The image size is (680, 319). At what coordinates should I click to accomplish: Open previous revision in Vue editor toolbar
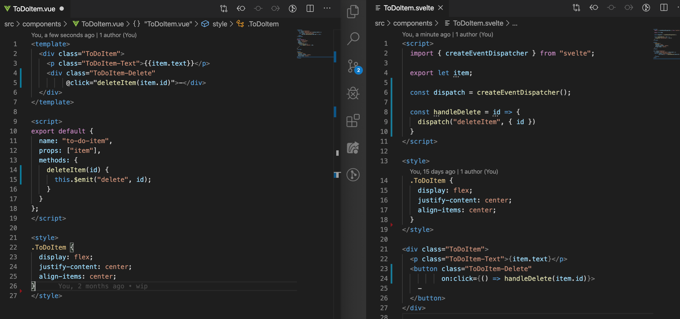tap(241, 9)
